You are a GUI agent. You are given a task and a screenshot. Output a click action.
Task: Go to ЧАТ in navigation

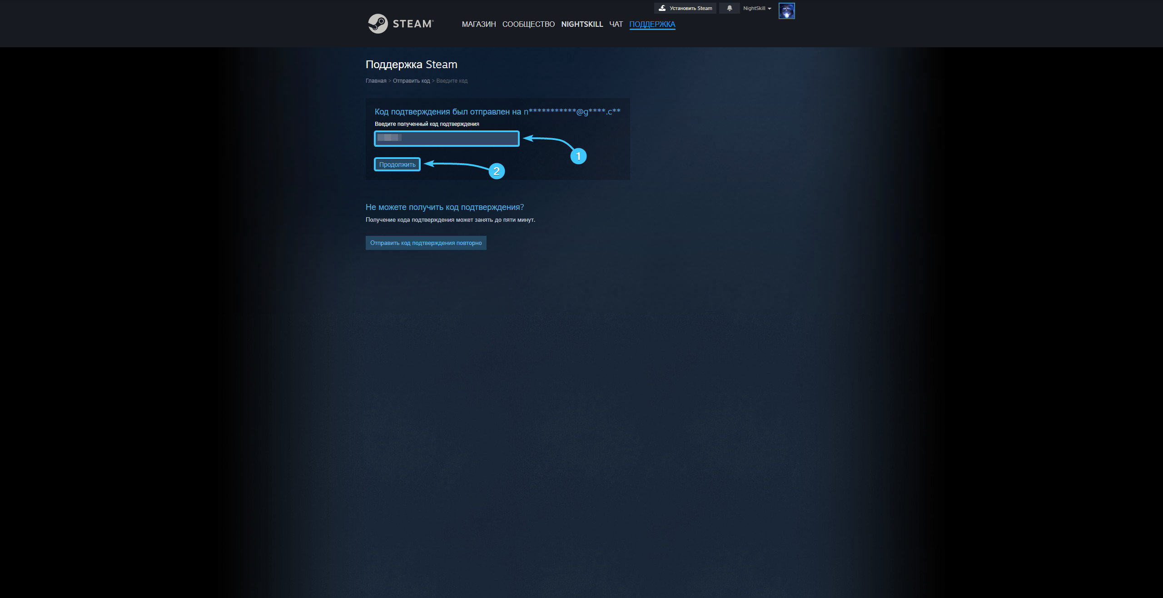[x=616, y=24]
